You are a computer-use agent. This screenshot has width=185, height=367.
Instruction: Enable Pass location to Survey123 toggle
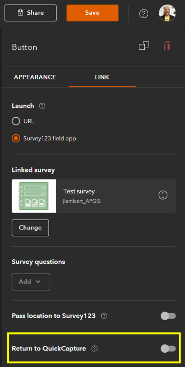pos(168,316)
